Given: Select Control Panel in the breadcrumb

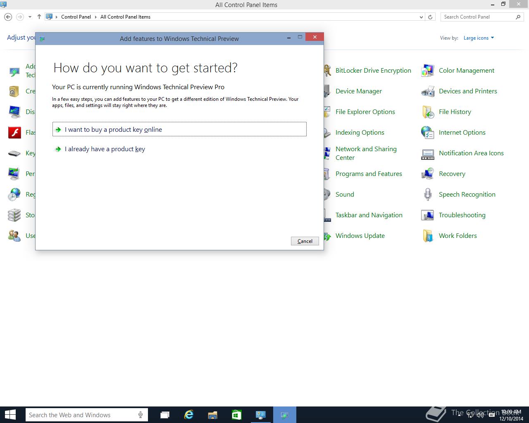Looking at the screenshot, I should (x=76, y=17).
